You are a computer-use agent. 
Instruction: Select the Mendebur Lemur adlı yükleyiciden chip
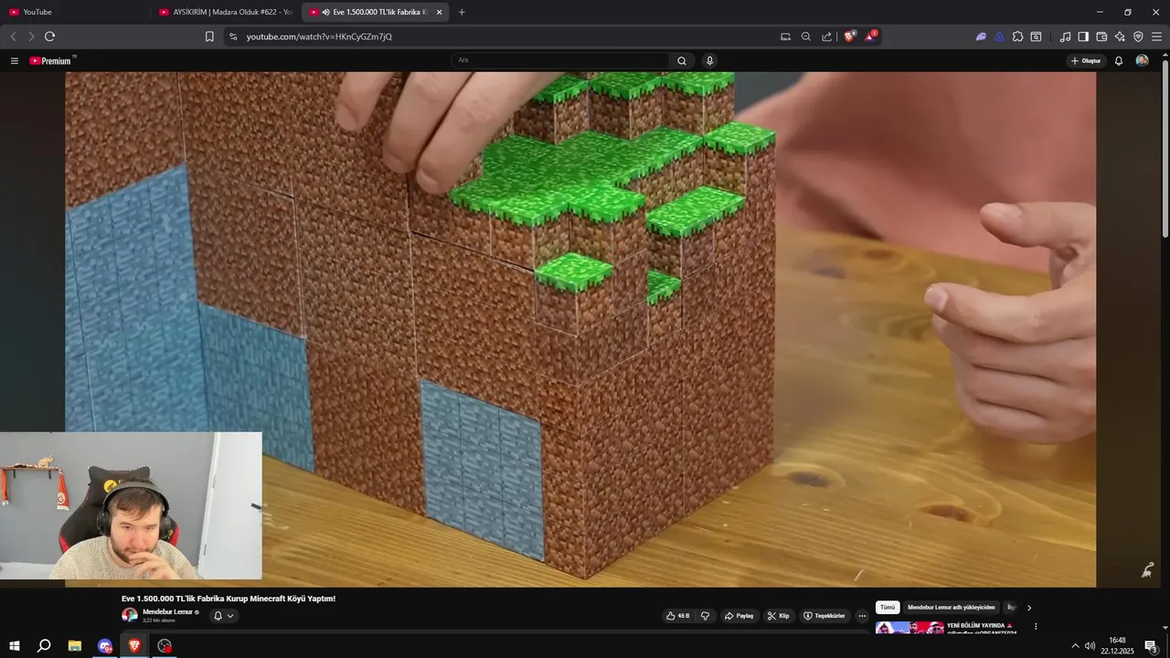point(951,608)
